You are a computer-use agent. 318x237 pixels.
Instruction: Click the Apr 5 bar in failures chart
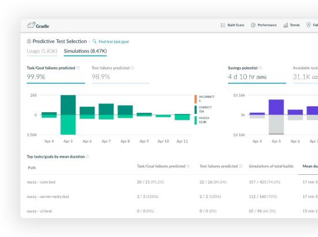[68, 114]
